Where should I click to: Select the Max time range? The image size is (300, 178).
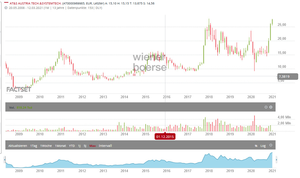tap(93, 146)
